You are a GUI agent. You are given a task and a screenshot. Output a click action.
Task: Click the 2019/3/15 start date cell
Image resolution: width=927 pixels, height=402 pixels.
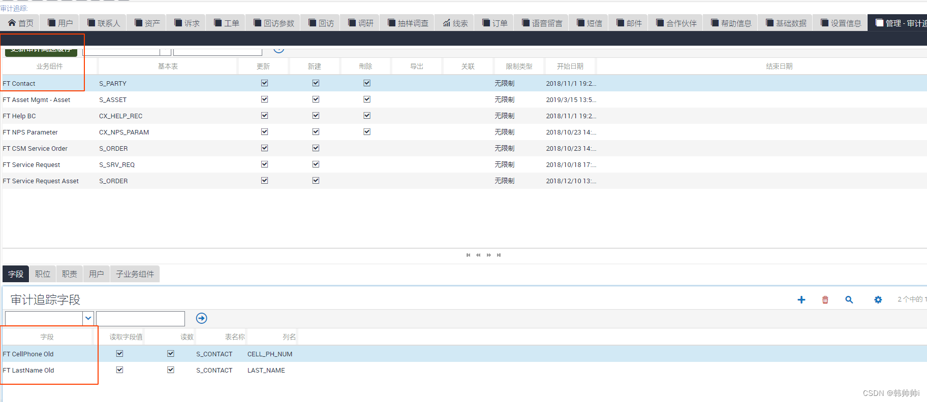571,99
